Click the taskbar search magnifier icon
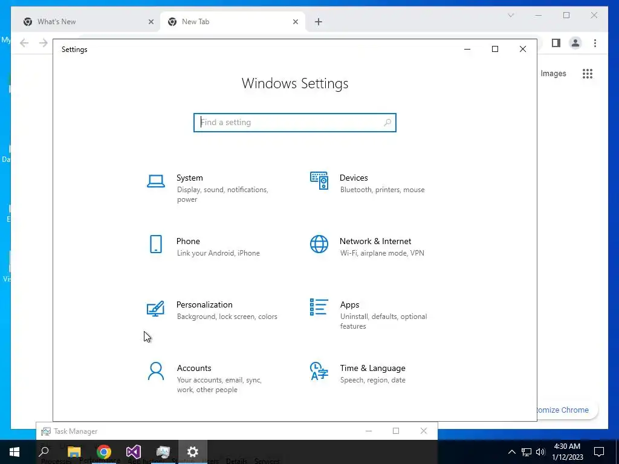Viewport: 619px width, 464px height. (44, 452)
